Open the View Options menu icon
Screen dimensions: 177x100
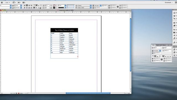coord(14,2)
